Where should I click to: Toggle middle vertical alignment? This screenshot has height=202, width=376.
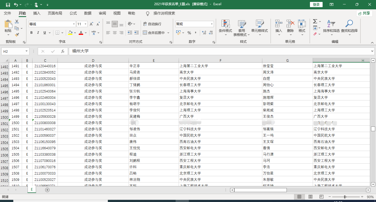(x=115, y=24)
